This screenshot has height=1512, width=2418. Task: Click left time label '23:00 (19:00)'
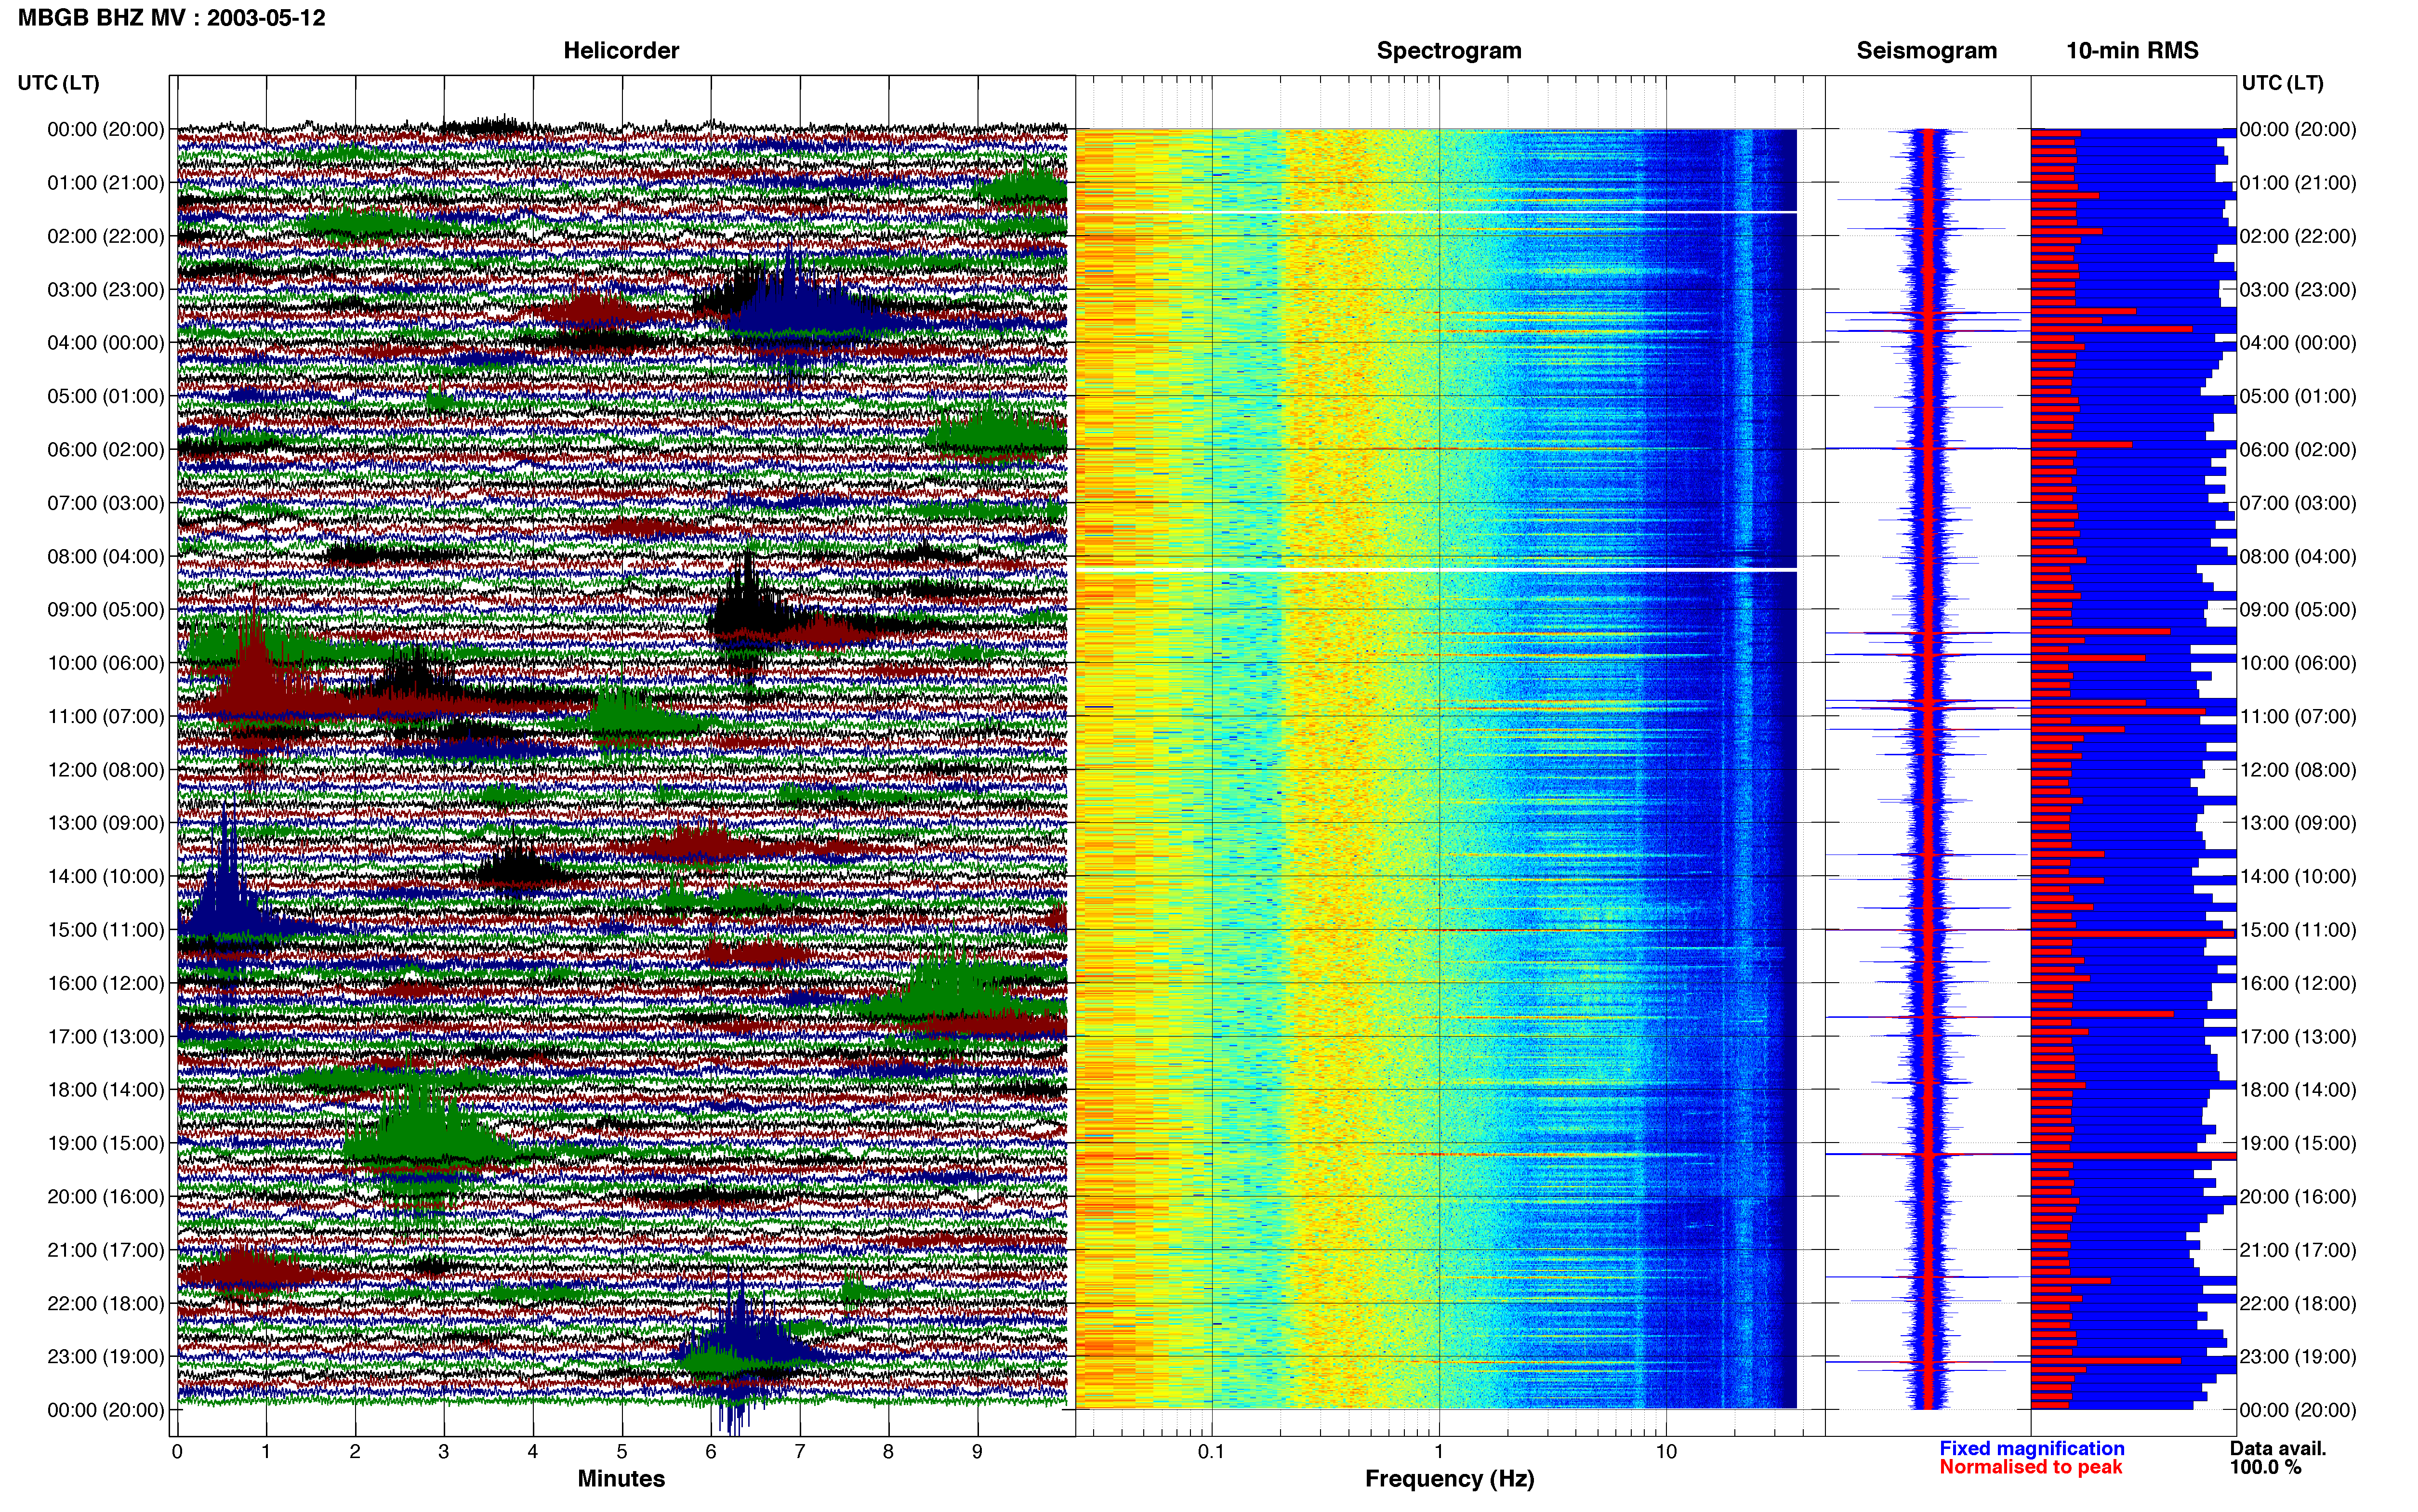105,1356
